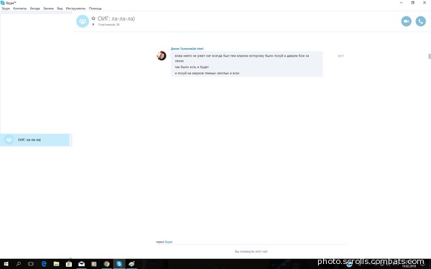Start a voice call in the chat
Image resolution: width=431 pixels, height=269 pixels.
pos(420,21)
